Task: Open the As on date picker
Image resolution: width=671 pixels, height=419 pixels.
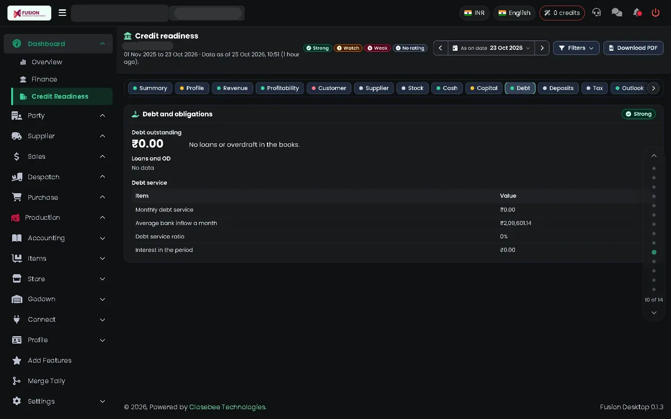Action: [x=491, y=48]
